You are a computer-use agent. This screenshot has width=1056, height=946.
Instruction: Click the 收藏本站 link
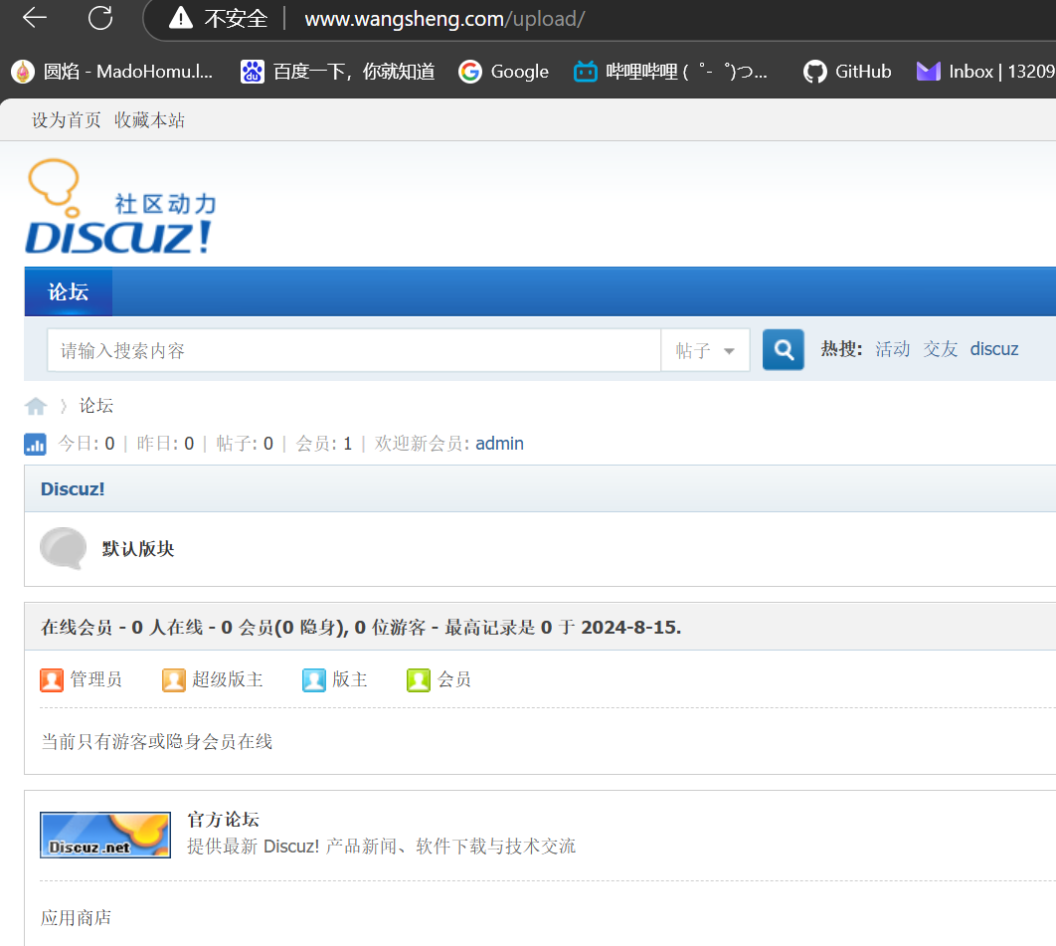tap(149, 120)
